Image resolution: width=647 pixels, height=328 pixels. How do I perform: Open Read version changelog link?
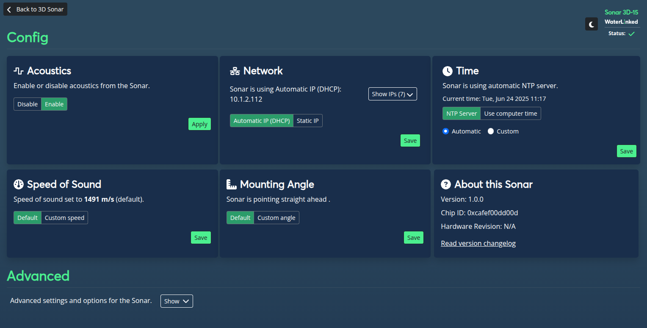(478, 243)
